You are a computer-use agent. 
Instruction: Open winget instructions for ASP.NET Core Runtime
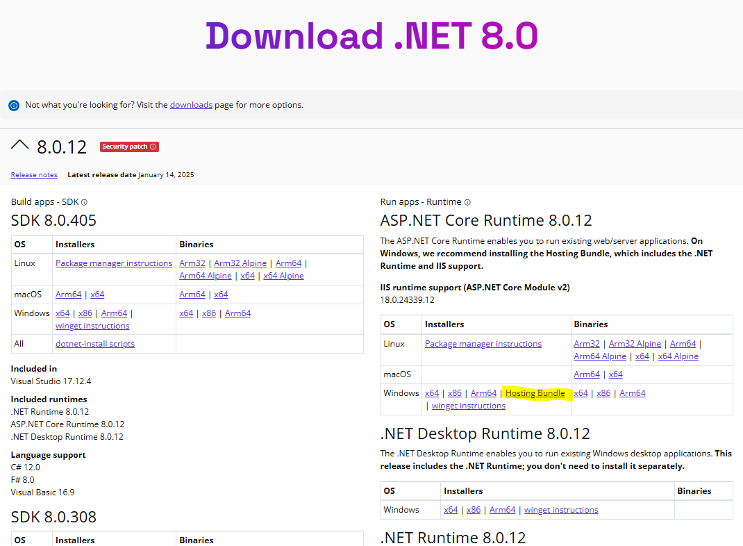click(468, 405)
